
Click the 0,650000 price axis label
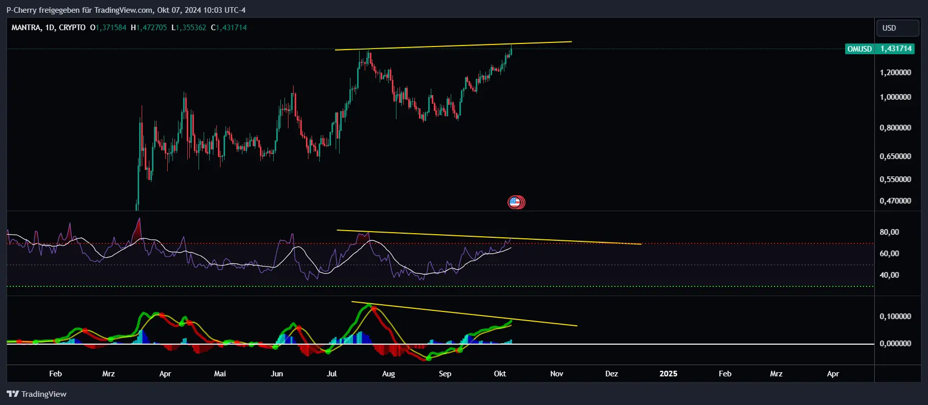point(895,156)
